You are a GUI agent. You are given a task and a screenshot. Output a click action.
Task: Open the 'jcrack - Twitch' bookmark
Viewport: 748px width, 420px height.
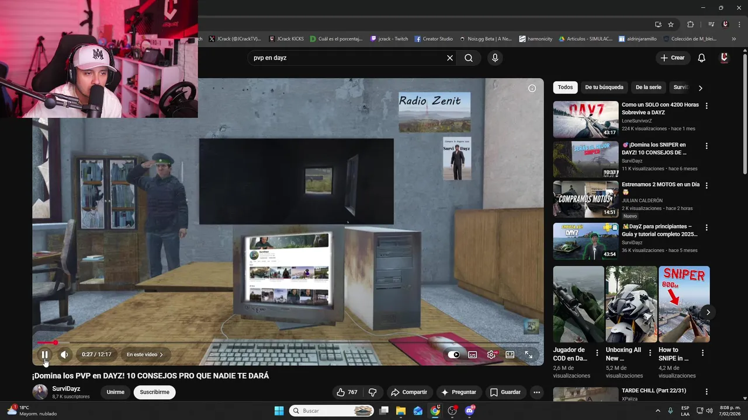pos(389,39)
